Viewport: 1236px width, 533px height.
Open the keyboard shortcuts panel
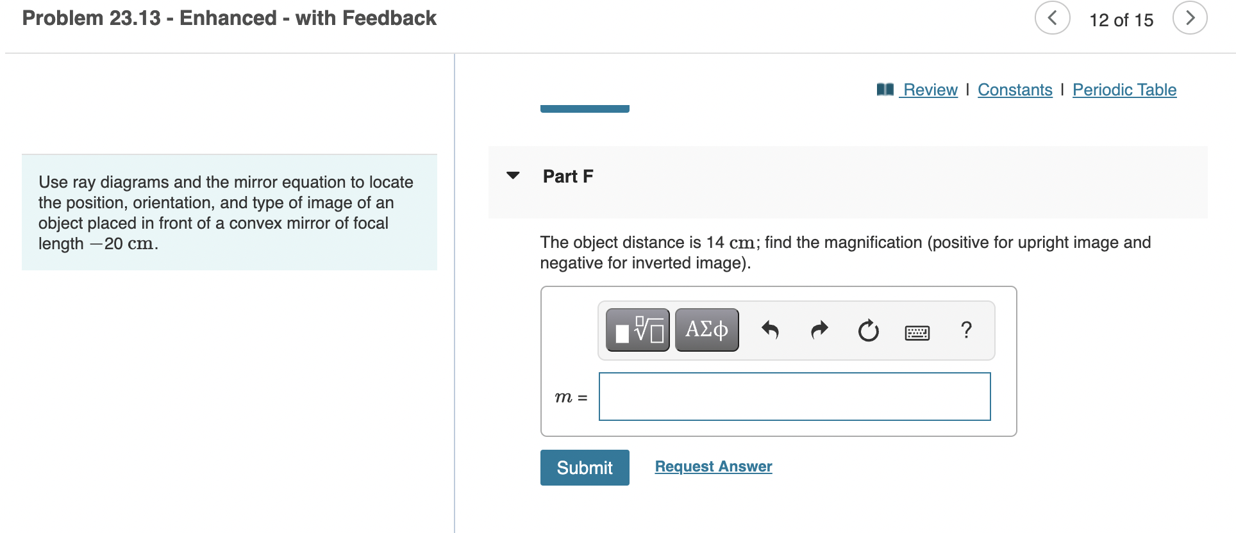coord(917,332)
